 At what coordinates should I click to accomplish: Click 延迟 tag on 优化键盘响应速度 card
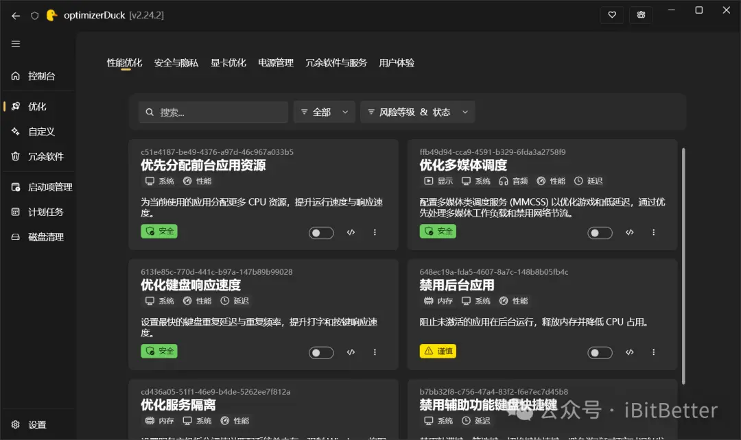click(235, 301)
